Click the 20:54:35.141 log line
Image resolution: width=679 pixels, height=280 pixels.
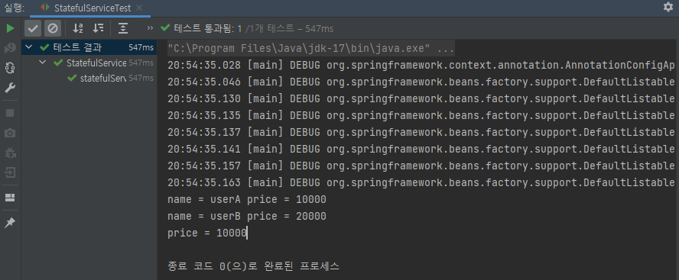click(x=421, y=149)
